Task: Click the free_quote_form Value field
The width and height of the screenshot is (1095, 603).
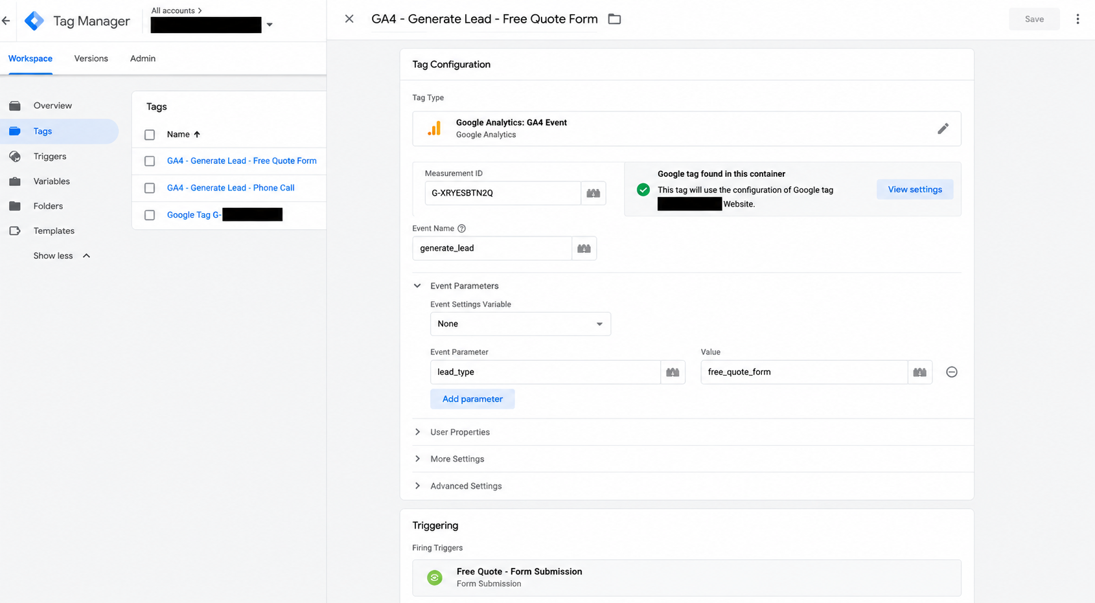Action: [804, 372]
